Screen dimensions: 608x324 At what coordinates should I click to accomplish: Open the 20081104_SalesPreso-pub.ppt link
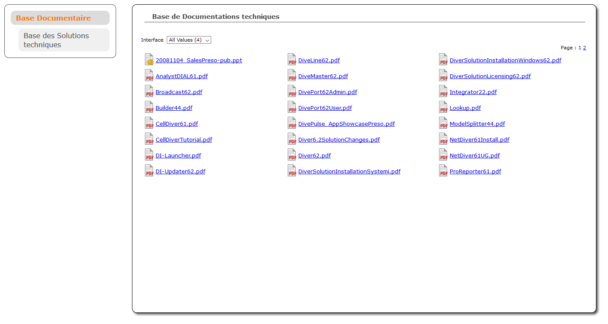[x=199, y=60]
